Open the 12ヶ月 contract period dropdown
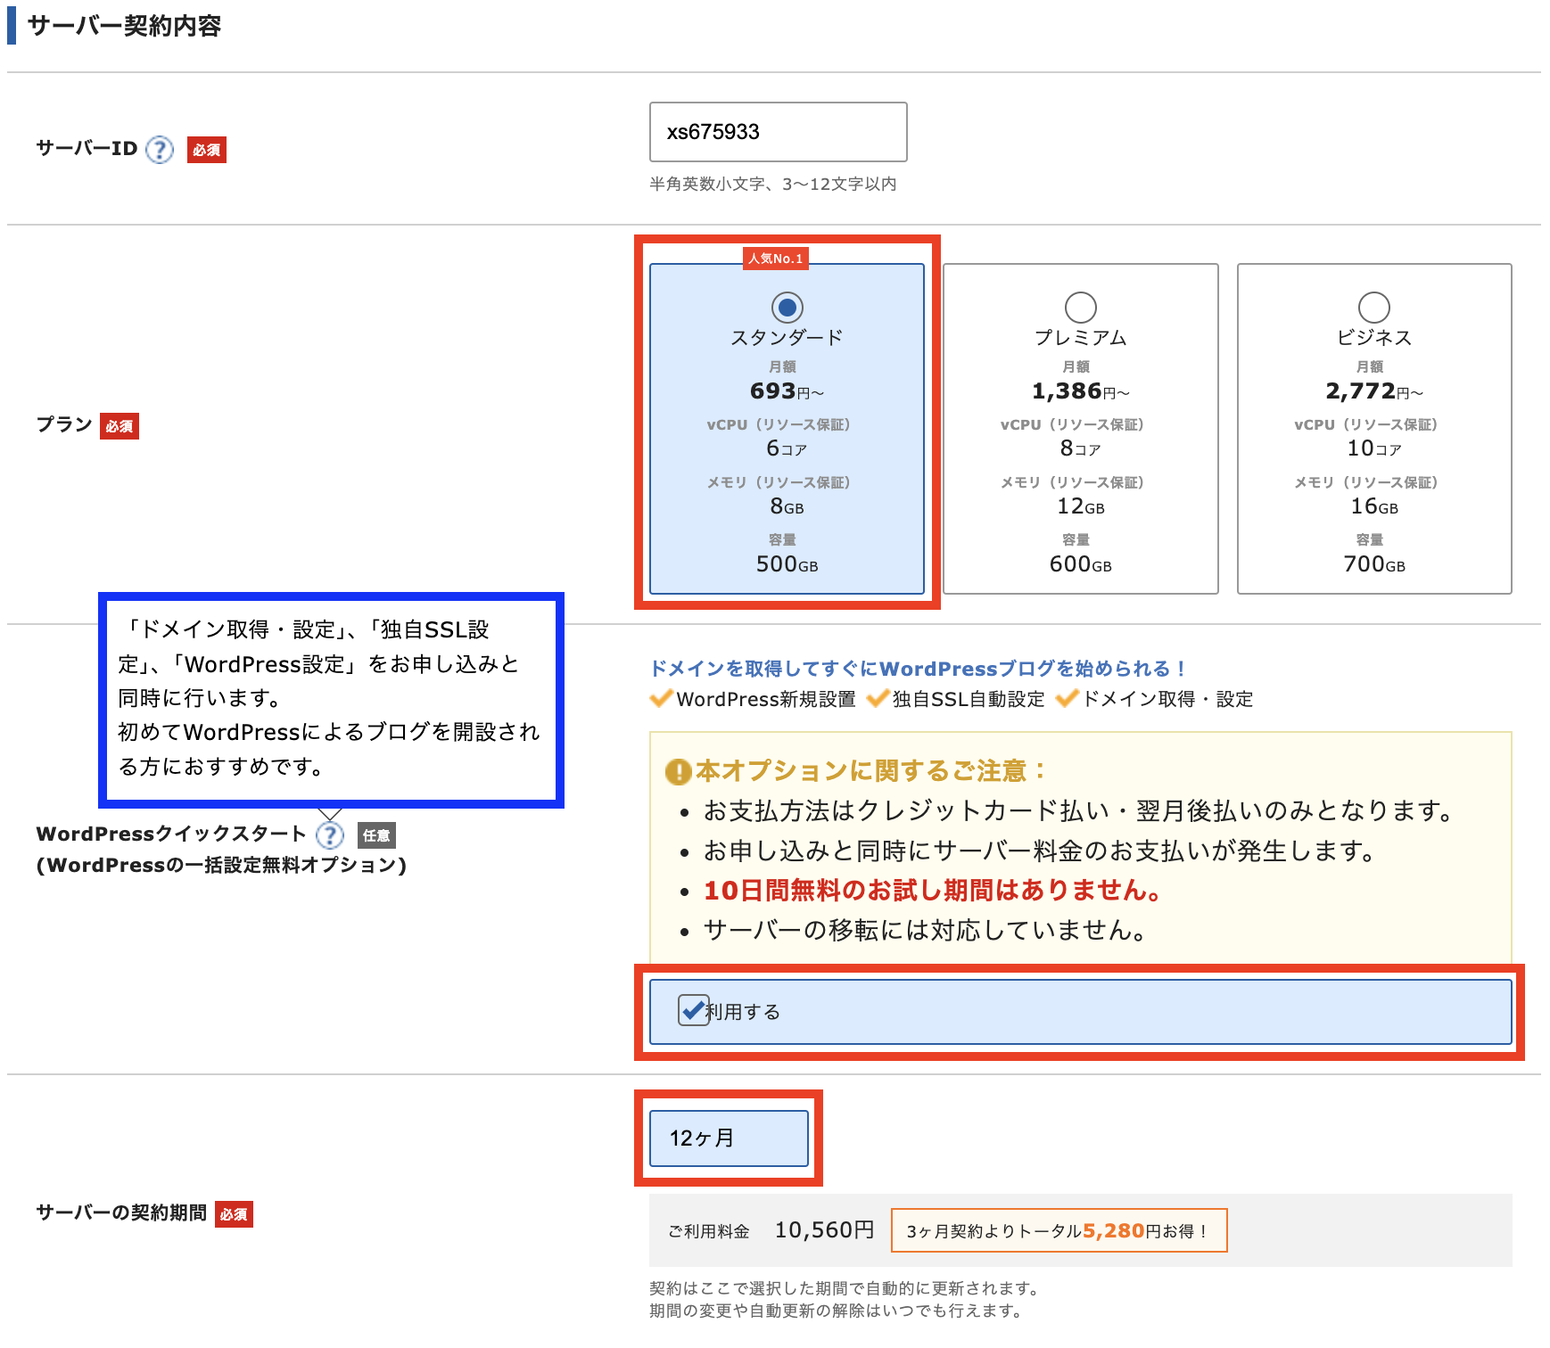 tap(729, 1138)
